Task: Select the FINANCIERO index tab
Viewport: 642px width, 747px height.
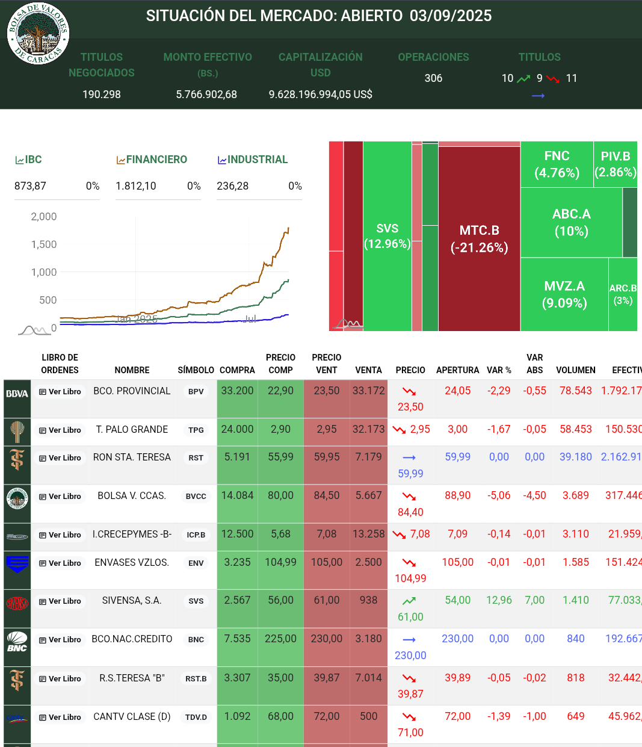Action: [152, 160]
